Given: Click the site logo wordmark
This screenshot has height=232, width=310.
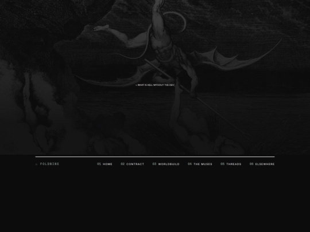Looking at the screenshot, I should tap(49, 164).
